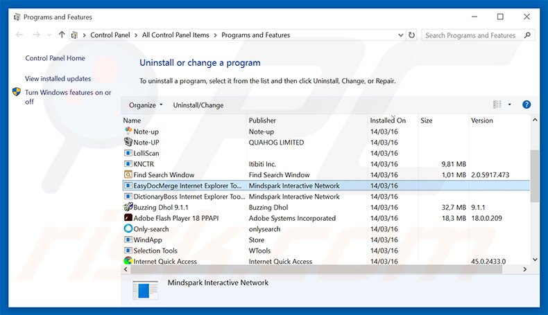The image size is (548, 315).
Task: Open Control Panel Home link
Action: coord(55,58)
